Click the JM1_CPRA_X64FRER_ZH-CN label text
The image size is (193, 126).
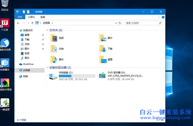(125, 76)
